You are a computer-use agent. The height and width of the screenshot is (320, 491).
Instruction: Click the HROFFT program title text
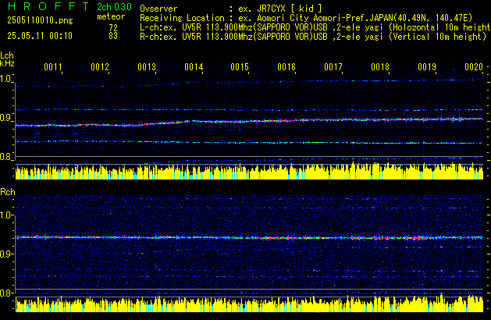48,6
